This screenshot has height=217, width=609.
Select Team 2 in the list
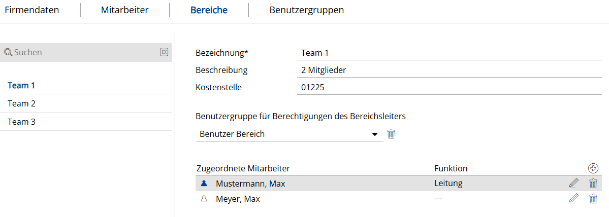21,103
